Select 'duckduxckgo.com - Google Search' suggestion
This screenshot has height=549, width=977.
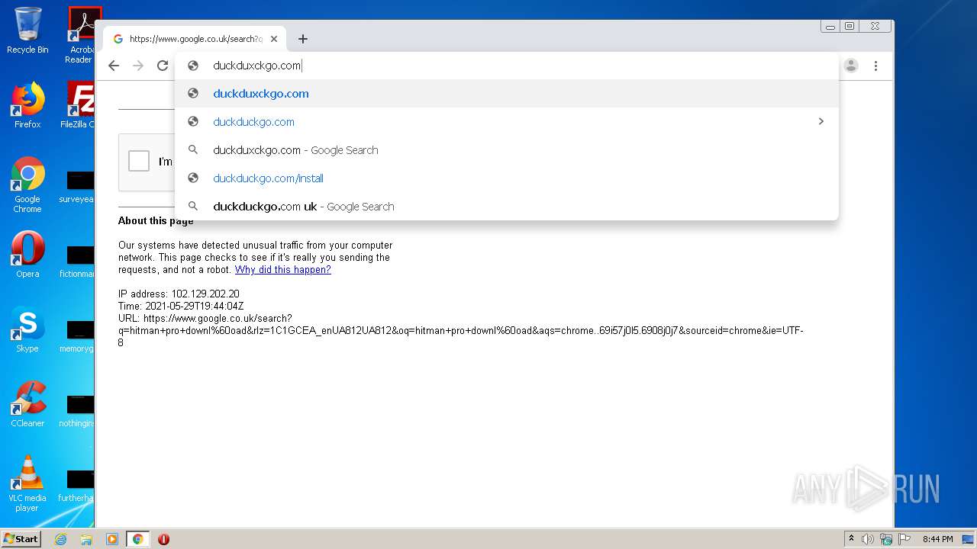point(507,150)
